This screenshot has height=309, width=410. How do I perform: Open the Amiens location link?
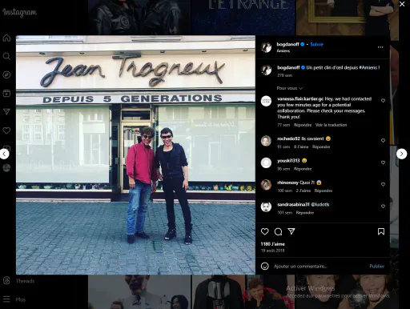point(283,50)
